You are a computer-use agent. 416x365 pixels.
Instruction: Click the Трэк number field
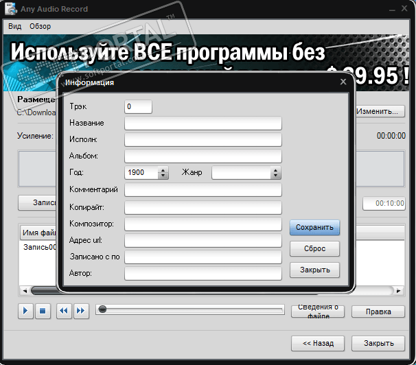[138, 106]
